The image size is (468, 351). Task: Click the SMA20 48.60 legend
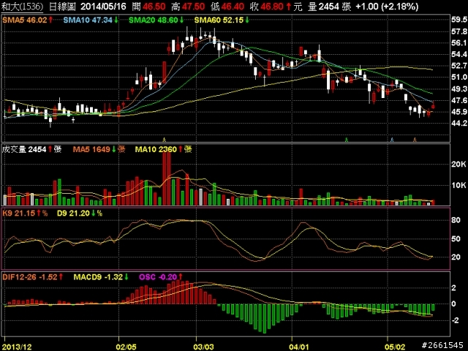coord(156,20)
